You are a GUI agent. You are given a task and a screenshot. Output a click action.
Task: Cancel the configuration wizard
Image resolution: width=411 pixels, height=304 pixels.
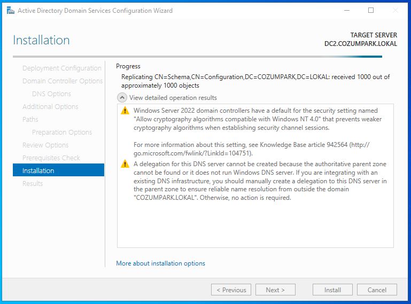click(377, 290)
